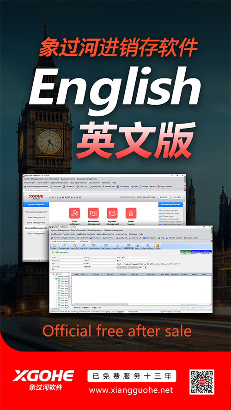The height and width of the screenshot is (410, 231).
Task: Click Sales Out toolbar icon in back window
Action: [78, 186]
